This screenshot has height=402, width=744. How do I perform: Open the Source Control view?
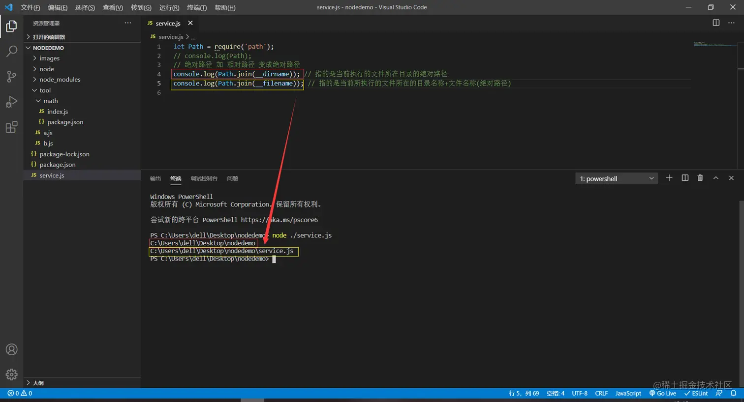click(11, 76)
